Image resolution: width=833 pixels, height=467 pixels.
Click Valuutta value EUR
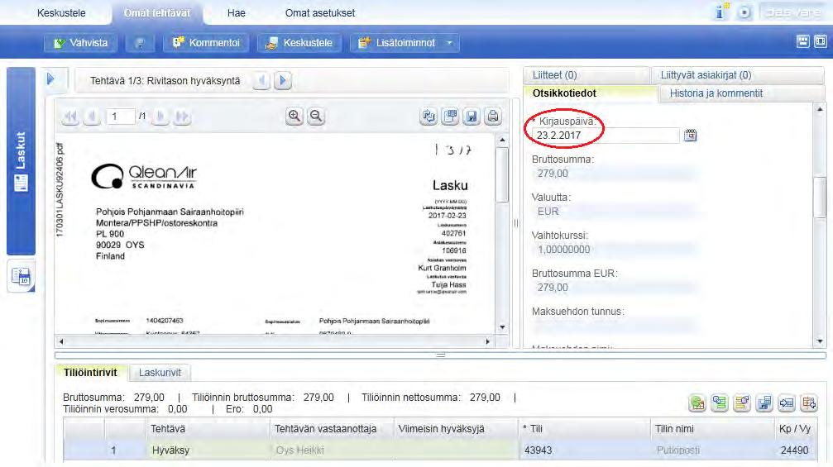click(x=614, y=212)
